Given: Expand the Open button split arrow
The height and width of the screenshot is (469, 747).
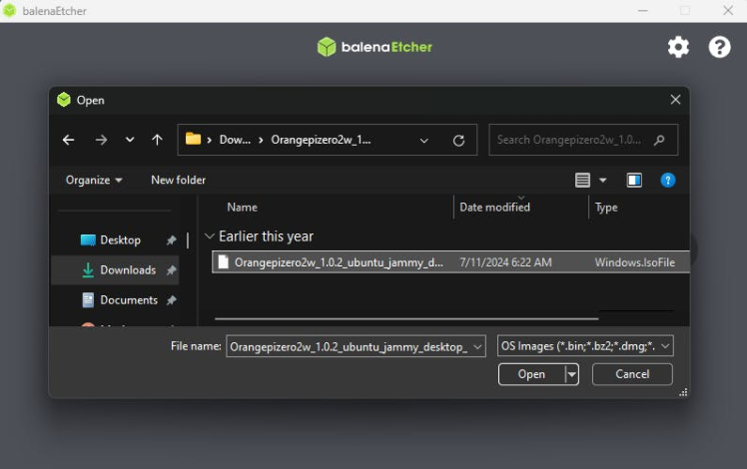Looking at the screenshot, I should pos(571,374).
